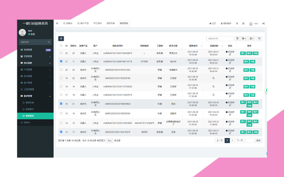The image size is (284, 177).
Task: Click 详情 button in the first row
Action: point(256,53)
